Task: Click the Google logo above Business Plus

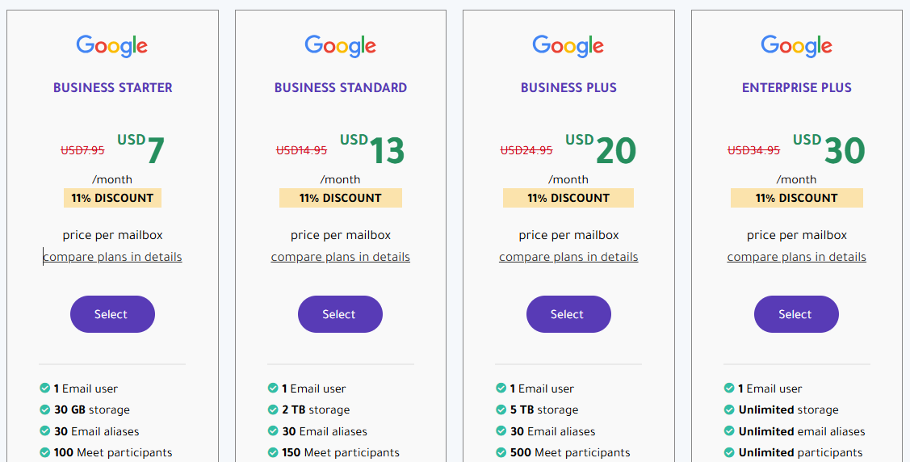Action: (x=568, y=46)
